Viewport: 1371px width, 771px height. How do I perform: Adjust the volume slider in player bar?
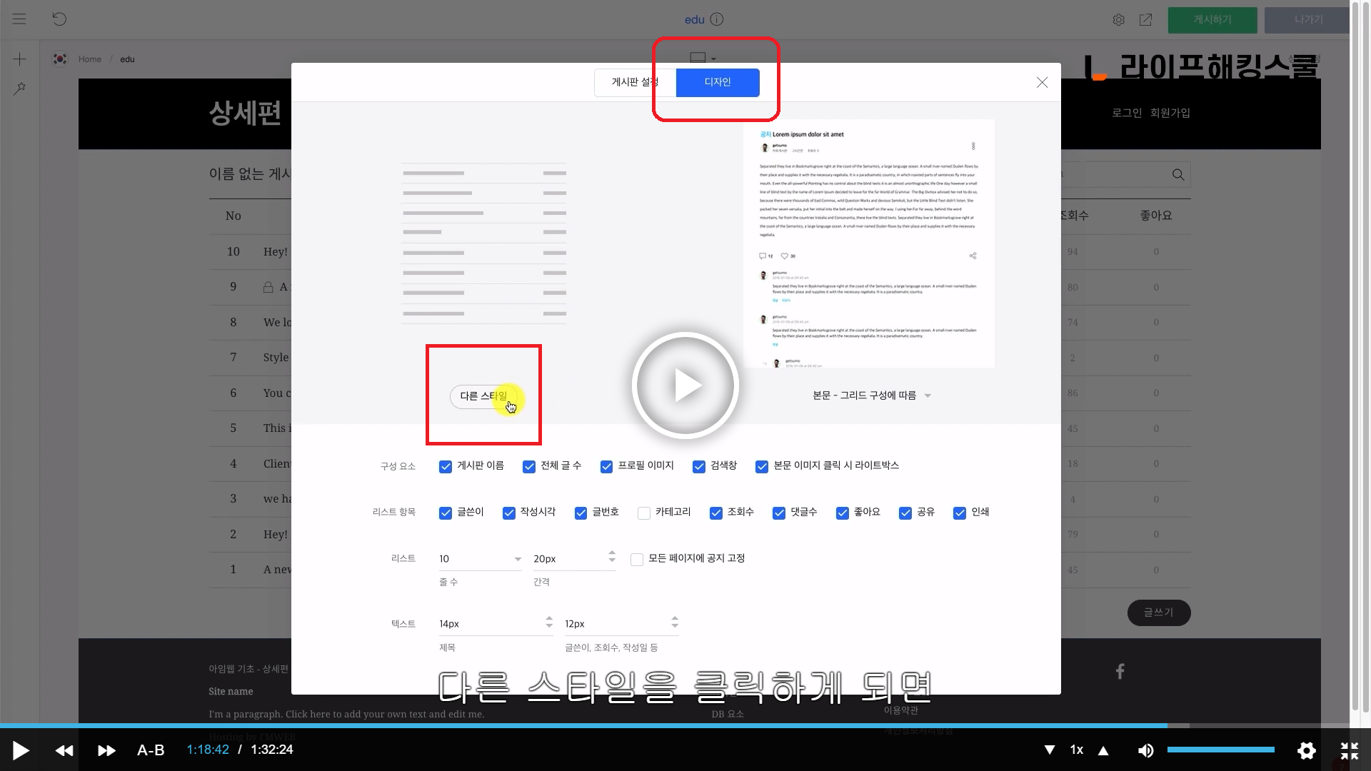[x=1220, y=750]
